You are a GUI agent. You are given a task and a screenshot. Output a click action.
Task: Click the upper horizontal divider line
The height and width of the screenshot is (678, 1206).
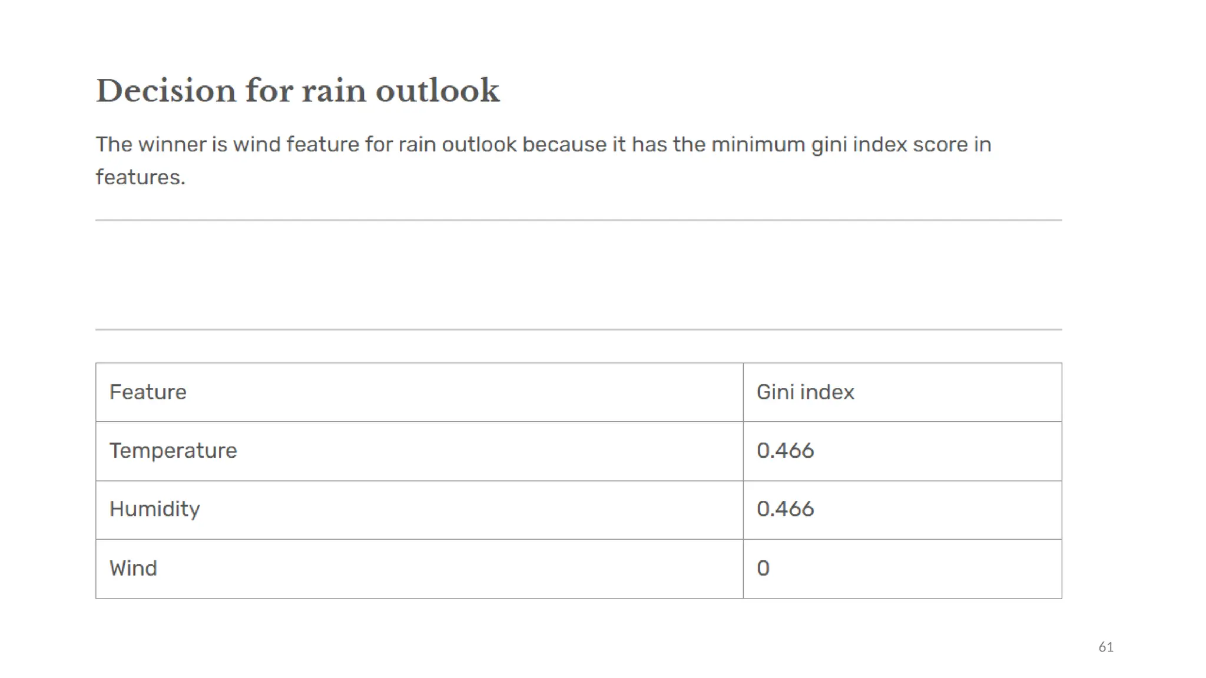click(x=579, y=220)
